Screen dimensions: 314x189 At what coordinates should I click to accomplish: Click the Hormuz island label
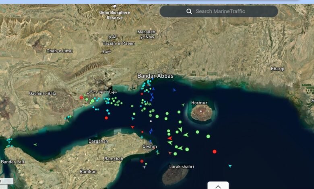coord(199,103)
